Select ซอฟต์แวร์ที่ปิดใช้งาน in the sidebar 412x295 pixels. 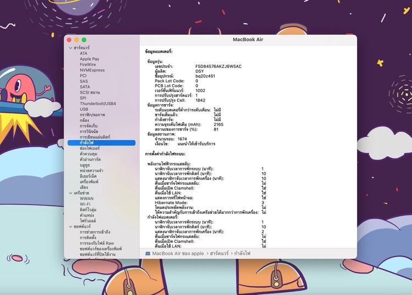97,254
